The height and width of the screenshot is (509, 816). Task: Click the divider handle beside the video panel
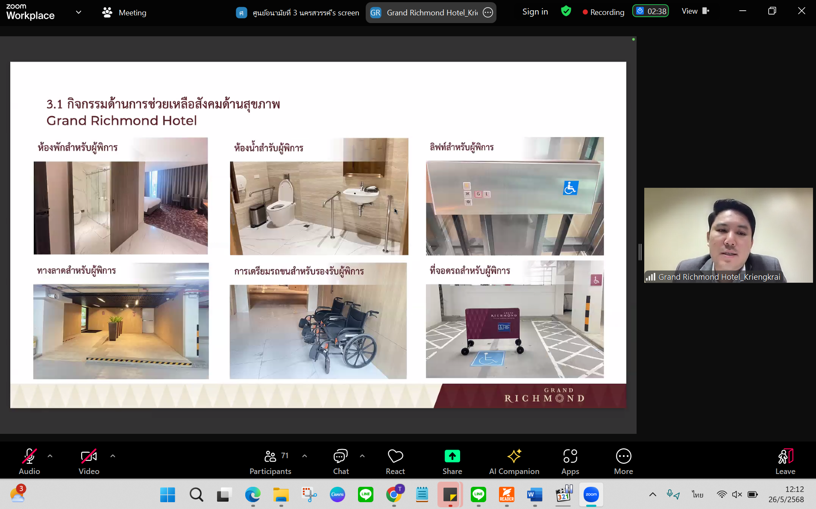point(640,252)
